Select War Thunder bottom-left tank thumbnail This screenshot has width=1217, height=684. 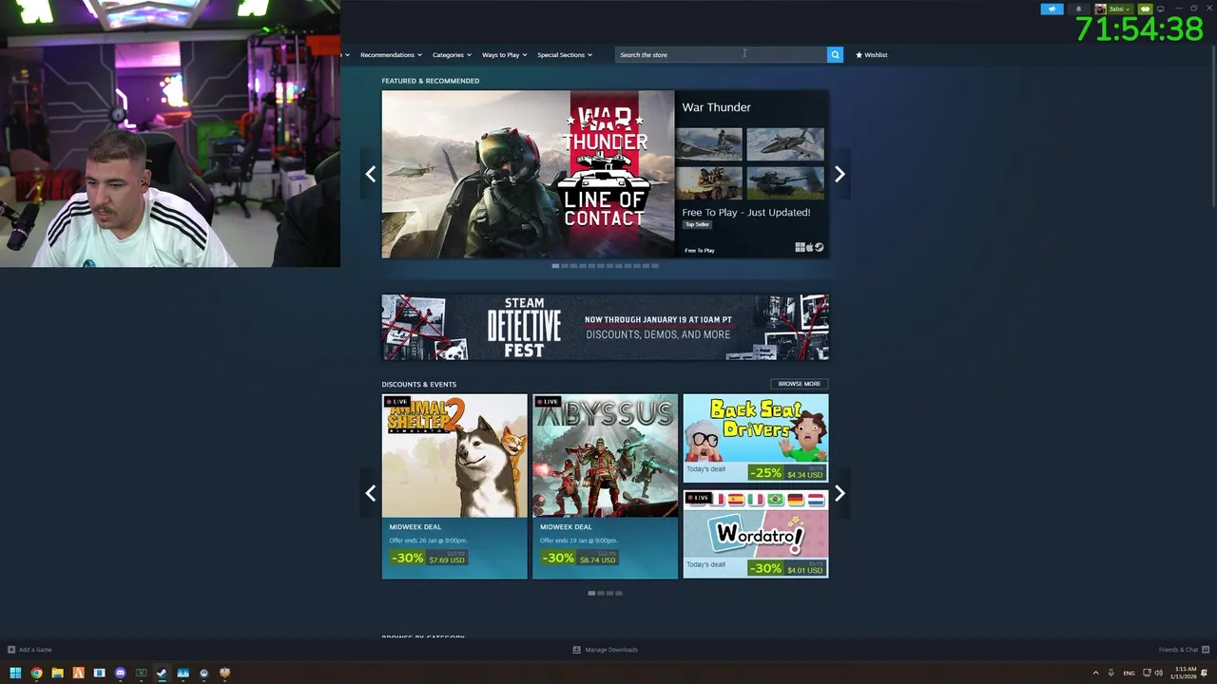[x=708, y=183]
